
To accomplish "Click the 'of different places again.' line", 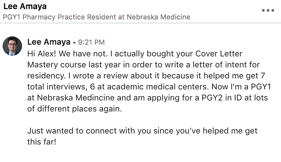I will pos(74,109).
